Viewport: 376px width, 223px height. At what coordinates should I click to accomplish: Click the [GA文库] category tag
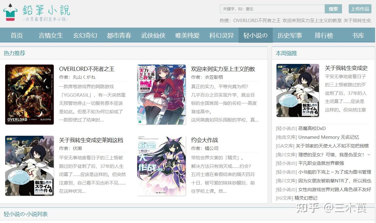pyautogui.click(x=285, y=146)
